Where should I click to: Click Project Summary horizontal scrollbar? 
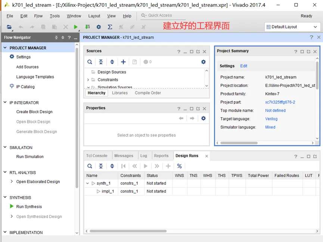239,143
